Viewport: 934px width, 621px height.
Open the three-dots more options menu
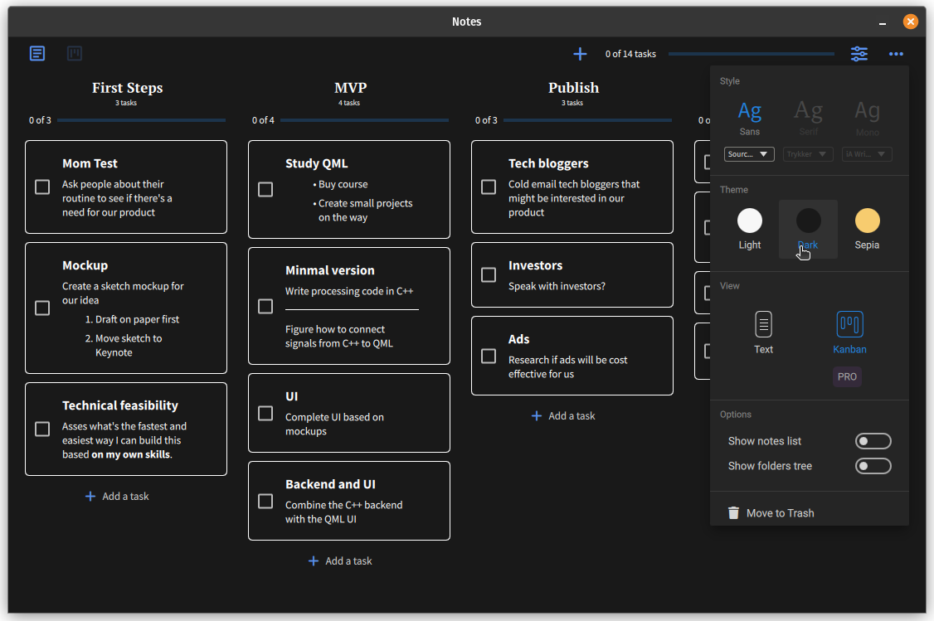(x=896, y=54)
